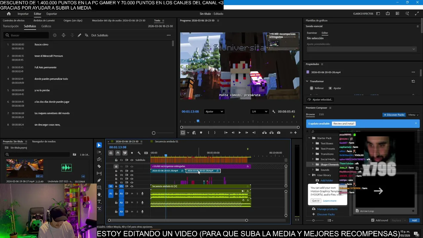The height and width of the screenshot is (238, 423).
Task: Toggle snap in timeline
Action: (x=118, y=153)
